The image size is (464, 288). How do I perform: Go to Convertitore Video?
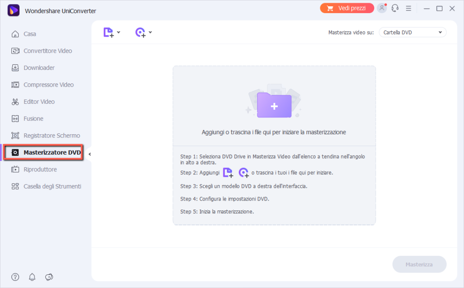point(48,51)
